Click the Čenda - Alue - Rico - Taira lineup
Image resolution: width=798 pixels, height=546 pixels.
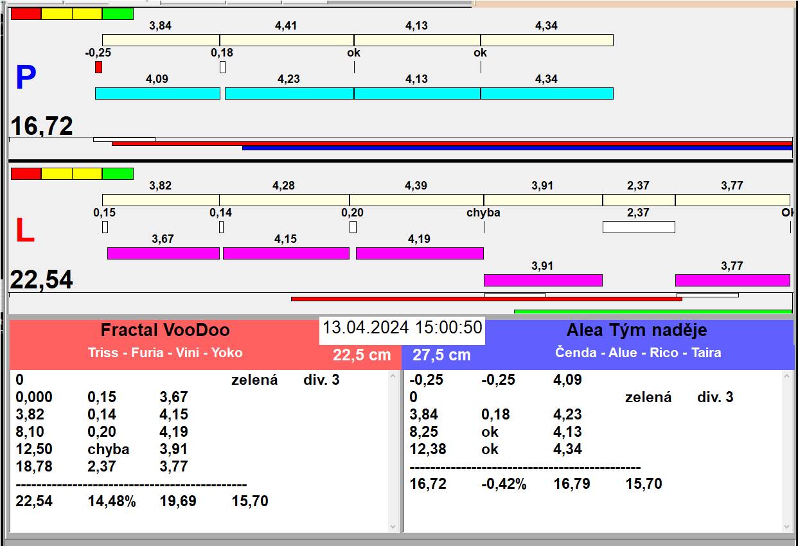[638, 353]
